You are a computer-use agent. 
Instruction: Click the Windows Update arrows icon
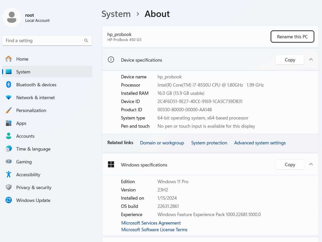9,200
